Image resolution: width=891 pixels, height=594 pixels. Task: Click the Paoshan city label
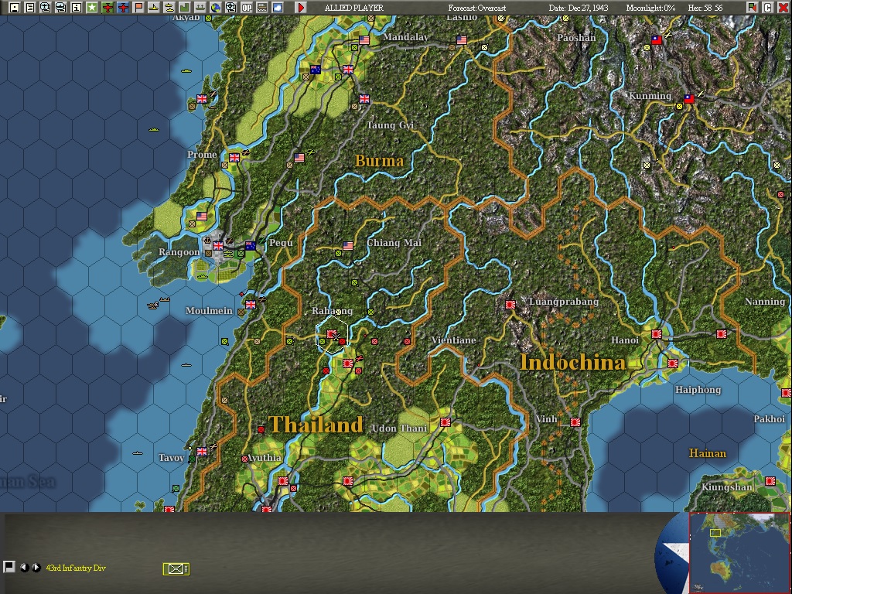(576, 38)
